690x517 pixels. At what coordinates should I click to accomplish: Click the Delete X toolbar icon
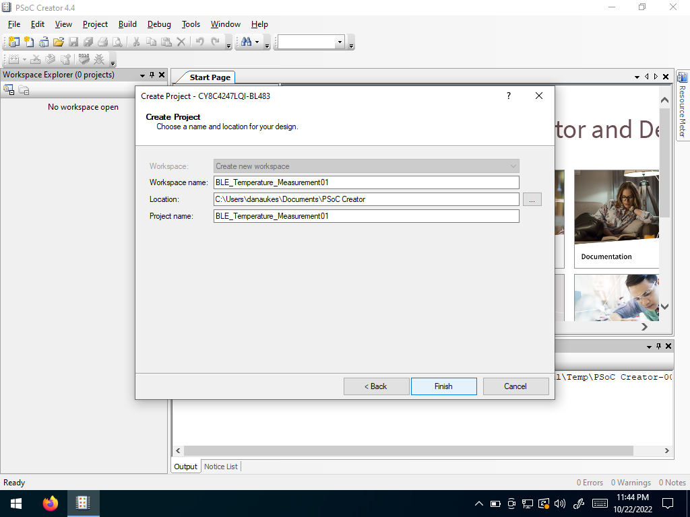[181, 42]
